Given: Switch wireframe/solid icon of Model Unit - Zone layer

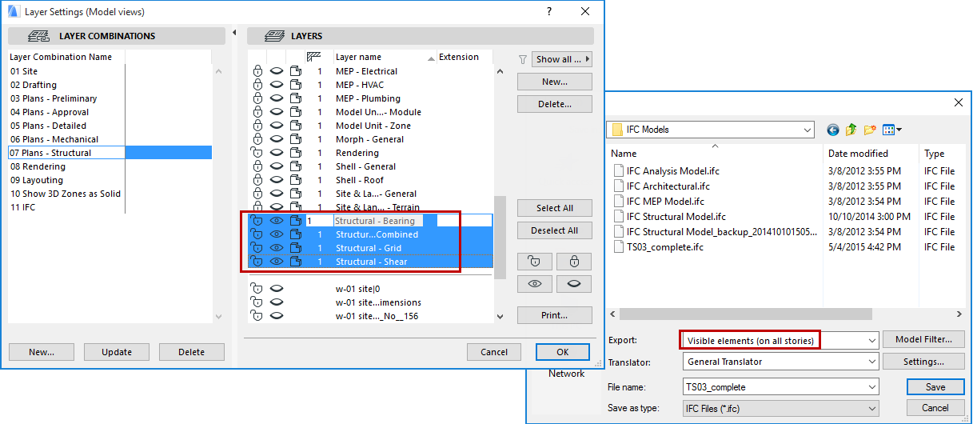Looking at the screenshot, I should pyautogui.click(x=296, y=126).
